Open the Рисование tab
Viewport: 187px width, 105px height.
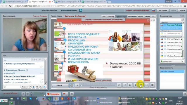[132, 17]
